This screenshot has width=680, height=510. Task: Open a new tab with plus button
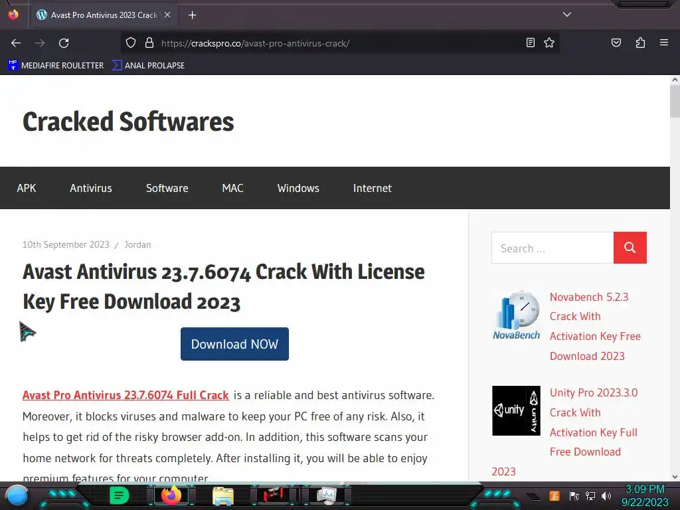pyautogui.click(x=192, y=15)
